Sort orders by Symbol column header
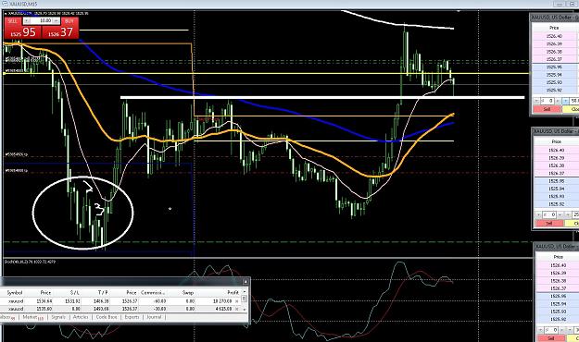 (15, 293)
